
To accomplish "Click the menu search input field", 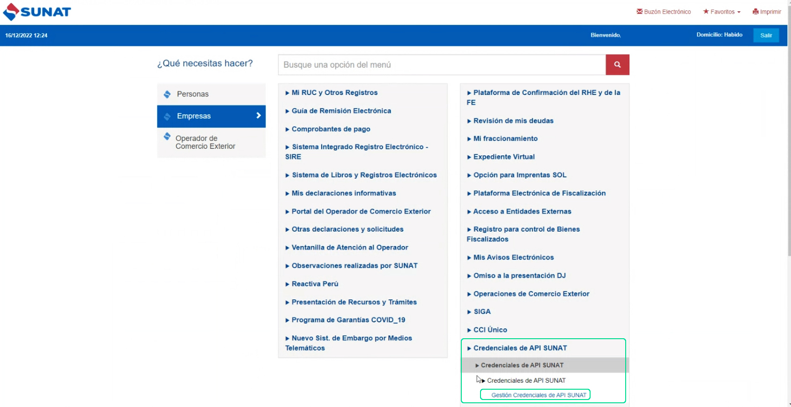I will pos(442,65).
